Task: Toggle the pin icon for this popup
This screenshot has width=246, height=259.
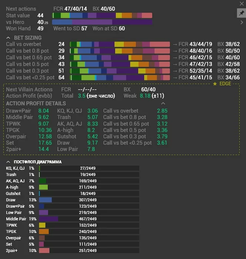Action: tap(241, 13)
